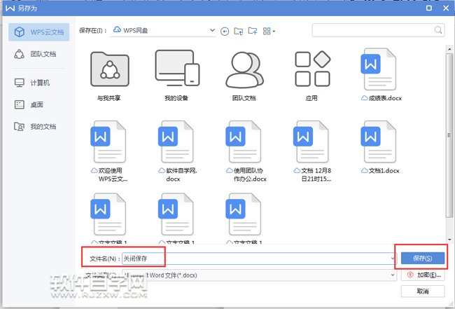Screen dimensions: 455x309
Task: Click the back navigation arrow icon
Action: click(225, 31)
